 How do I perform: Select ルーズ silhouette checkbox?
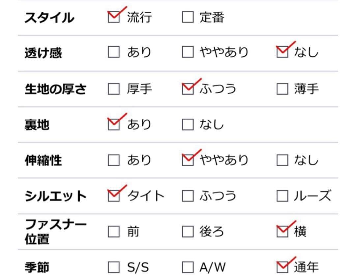[282, 196]
